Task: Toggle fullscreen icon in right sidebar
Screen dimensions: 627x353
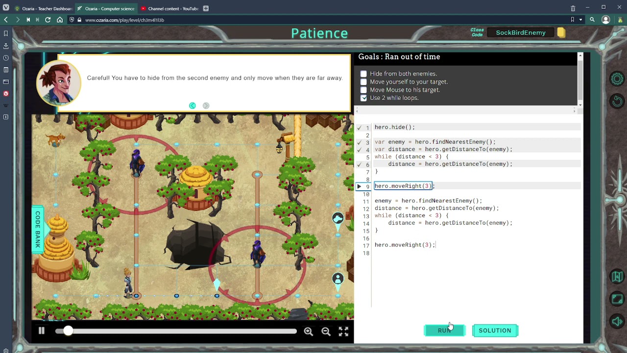Action: coord(617,299)
